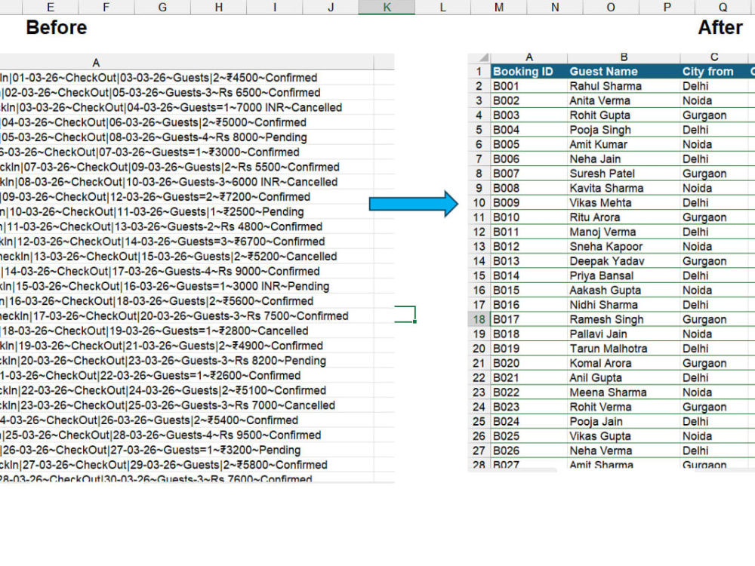Select row header 18 in After table
This screenshot has width=755, height=566.
click(x=479, y=319)
